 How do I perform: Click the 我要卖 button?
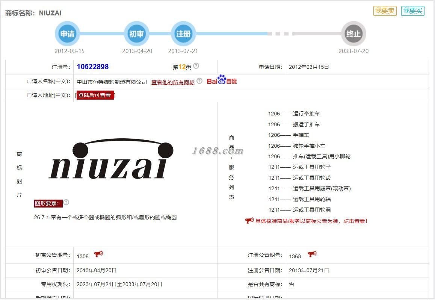(385, 11)
